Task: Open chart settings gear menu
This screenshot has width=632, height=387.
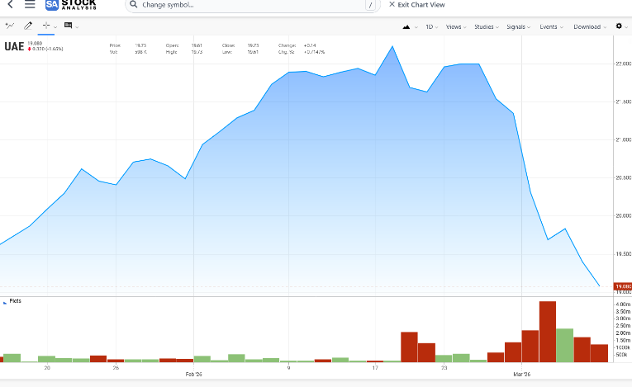Action: tap(619, 26)
